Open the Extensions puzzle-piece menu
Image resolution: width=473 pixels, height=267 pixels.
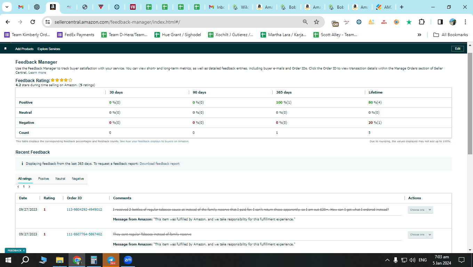tap(422, 22)
